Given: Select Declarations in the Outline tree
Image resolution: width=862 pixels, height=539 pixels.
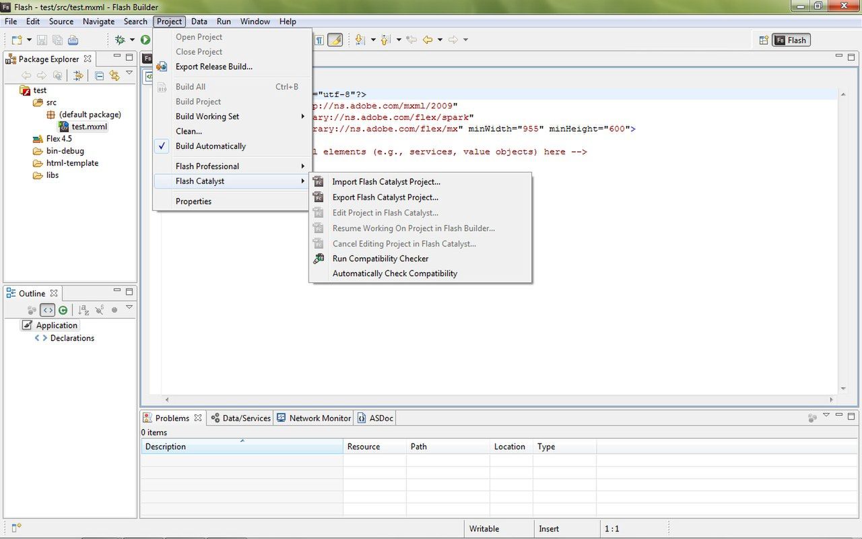Looking at the screenshot, I should click(x=65, y=338).
